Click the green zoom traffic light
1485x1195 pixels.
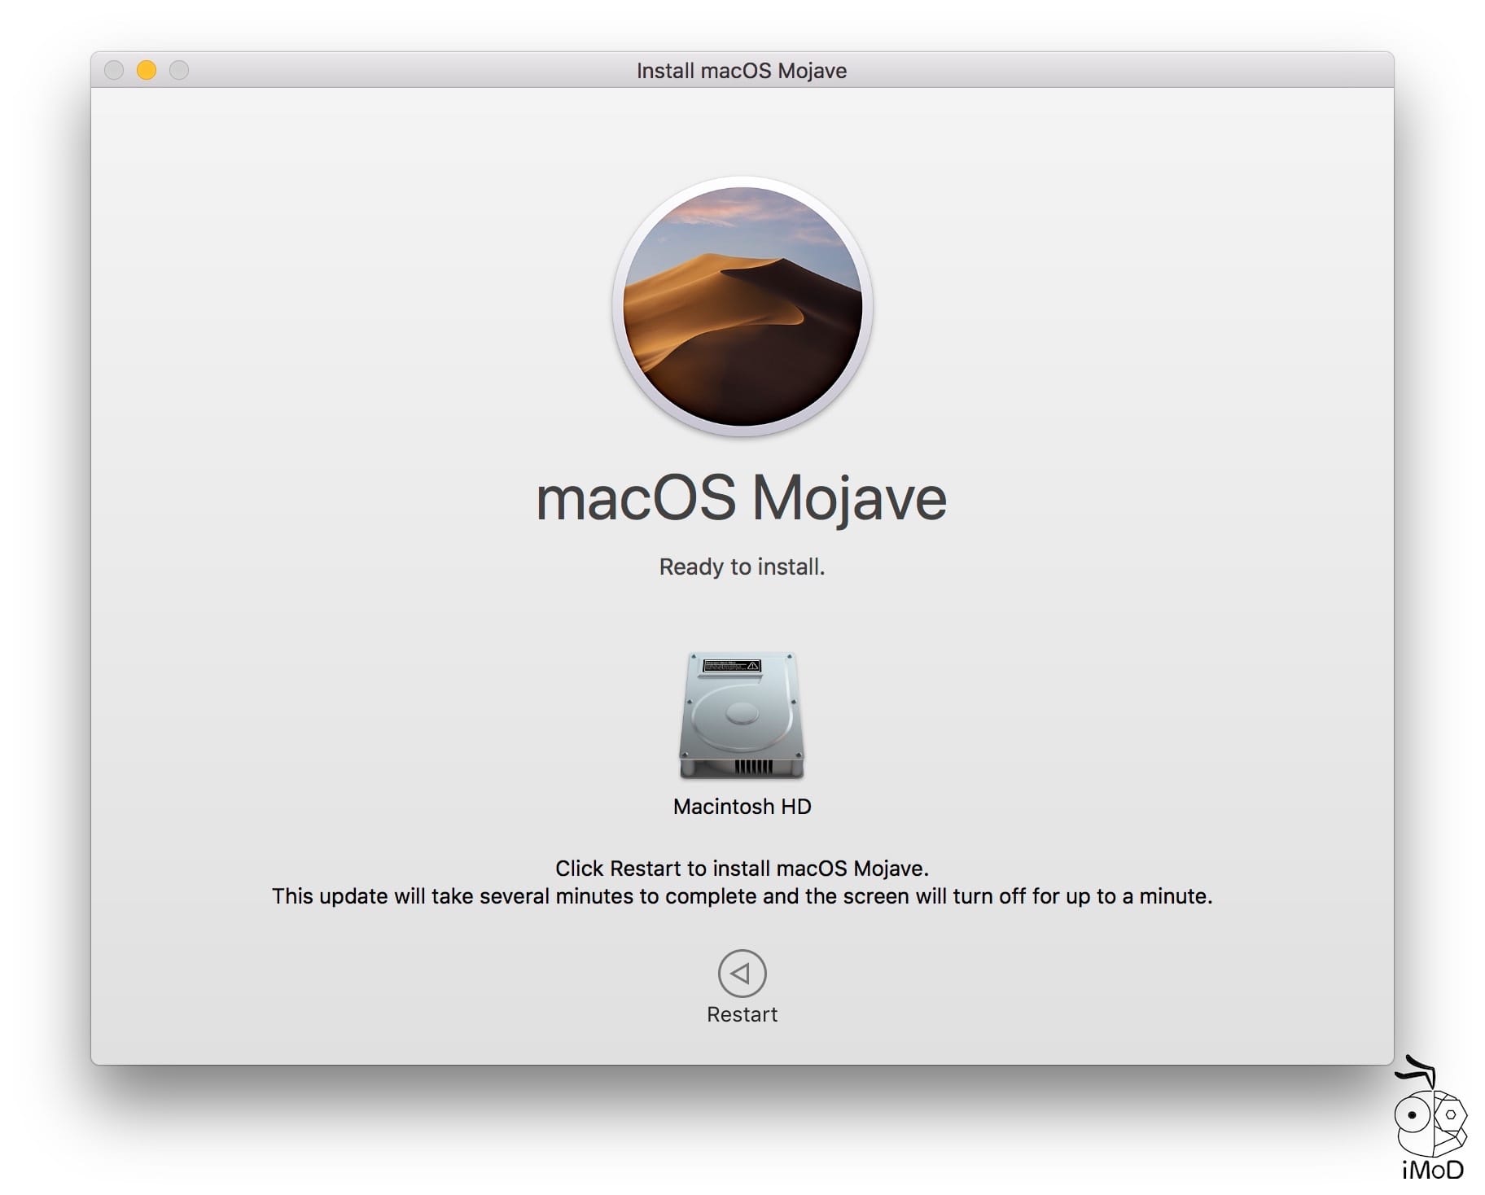(178, 71)
